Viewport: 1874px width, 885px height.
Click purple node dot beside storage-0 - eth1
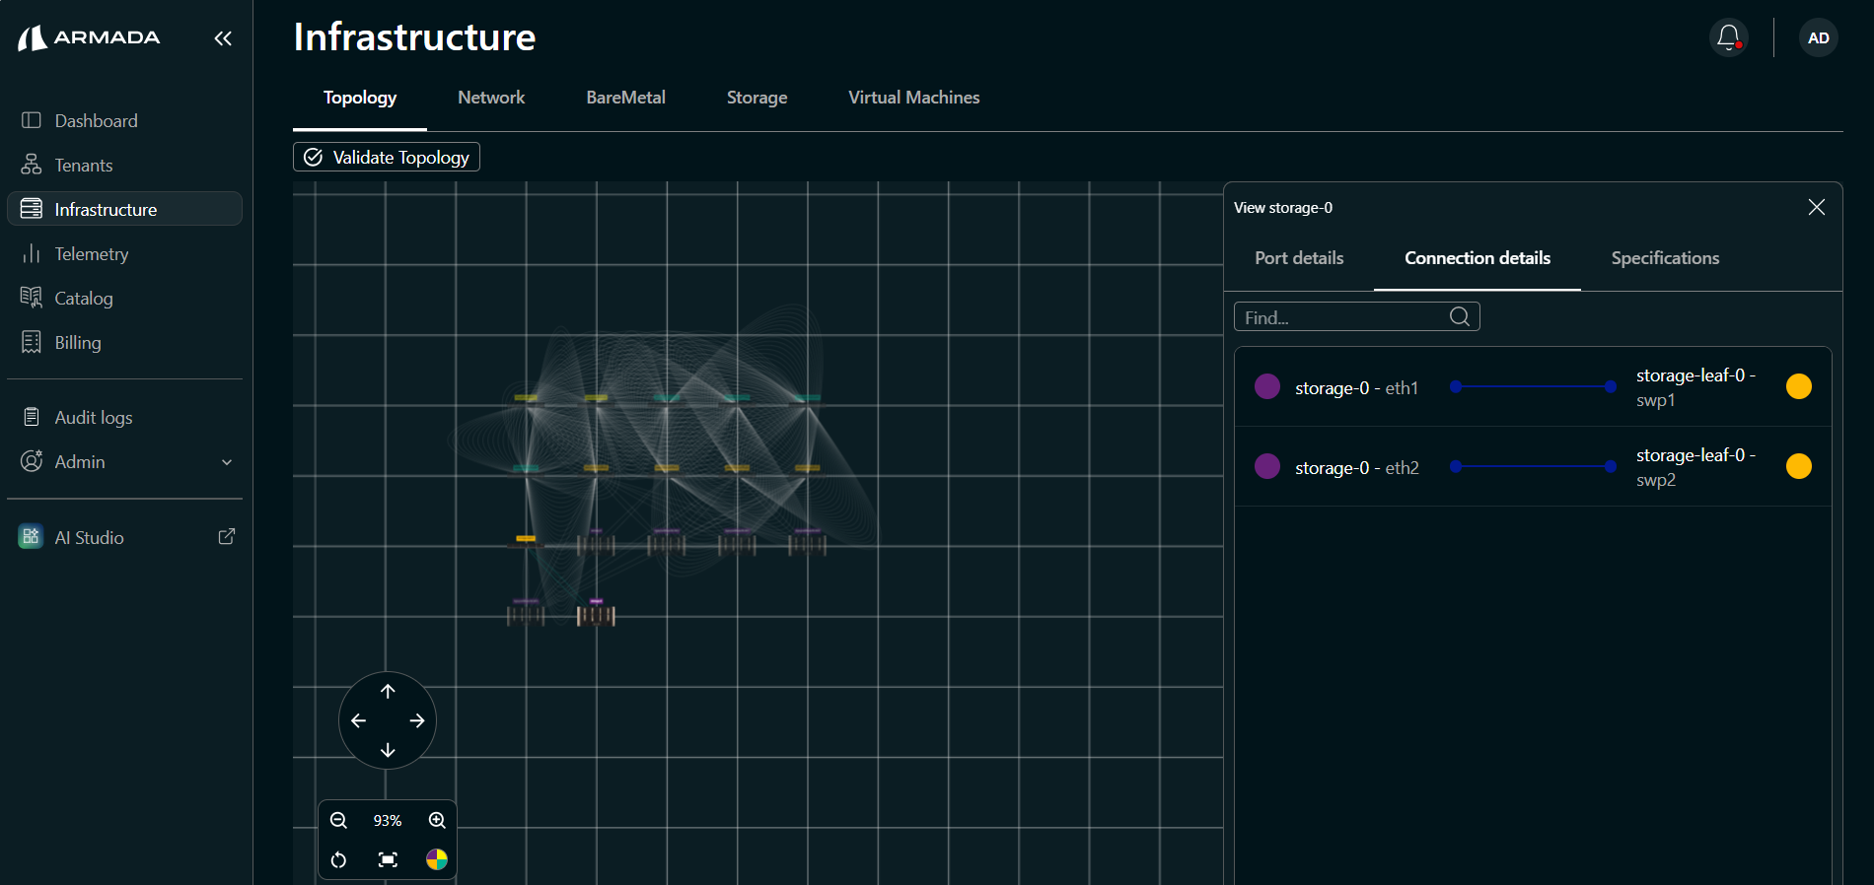(1267, 386)
